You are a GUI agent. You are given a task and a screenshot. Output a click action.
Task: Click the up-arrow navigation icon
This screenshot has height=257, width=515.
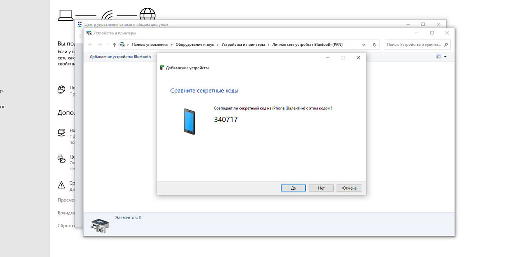pyautogui.click(x=114, y=45)
